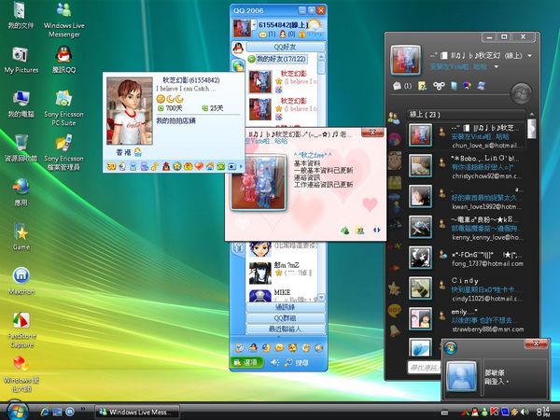Open the Windows Start orb
Screen dimensions: 560x420
(17, 412)
